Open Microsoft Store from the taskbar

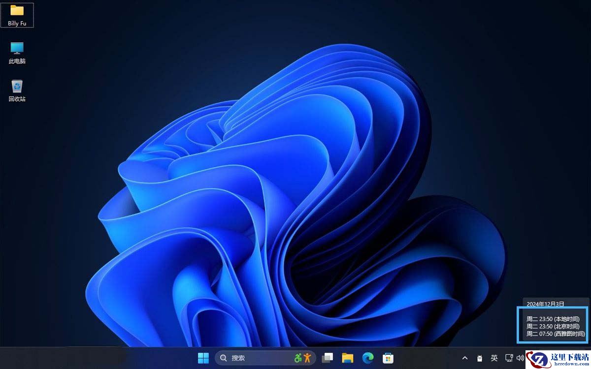click(x=388, y=358)
